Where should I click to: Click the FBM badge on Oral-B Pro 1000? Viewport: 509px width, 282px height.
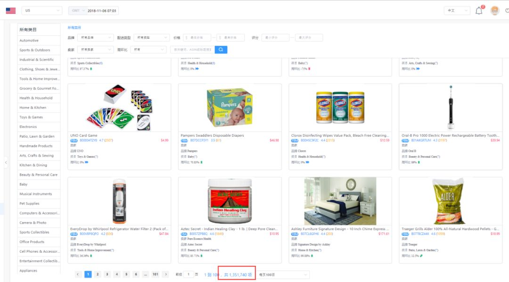(405, 141)
